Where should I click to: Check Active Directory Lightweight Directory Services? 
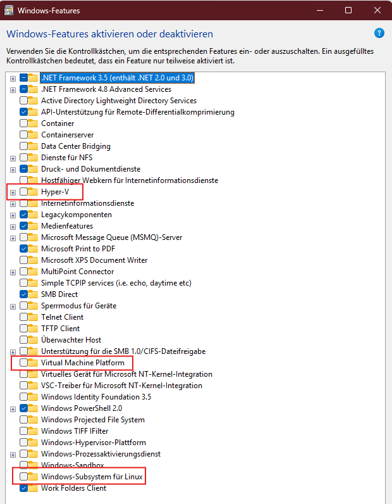point(23,101)
